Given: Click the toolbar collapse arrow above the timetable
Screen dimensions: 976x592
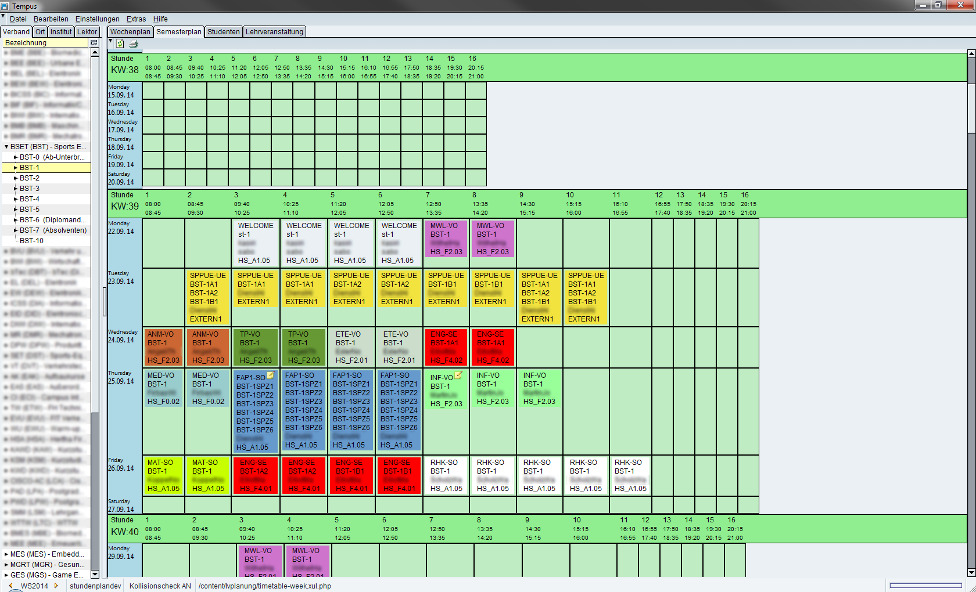Looking at the screenshot, I should click(x=110, y=41).
